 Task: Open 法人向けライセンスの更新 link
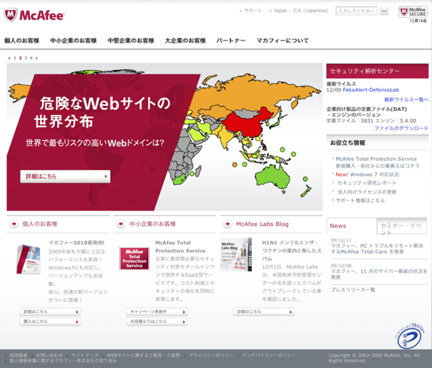pos(367,192)
